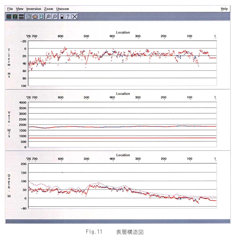
Task: Open the color palette icon
Action: point(35,16)
